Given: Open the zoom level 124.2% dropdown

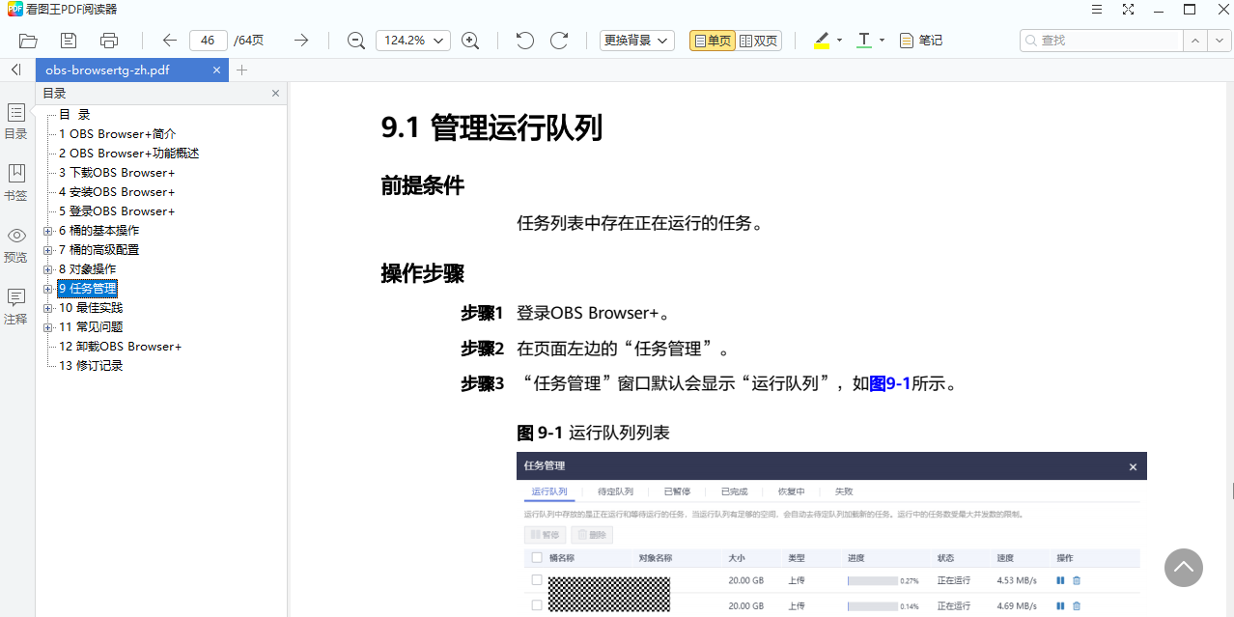Looking at the screenshot, I should coord(413,41).
